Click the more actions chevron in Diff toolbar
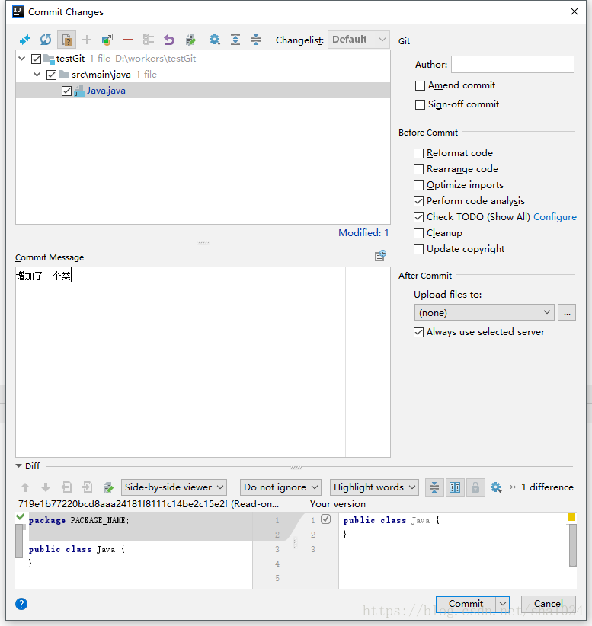This screenshot has height=626, width=592. (513, 487)
